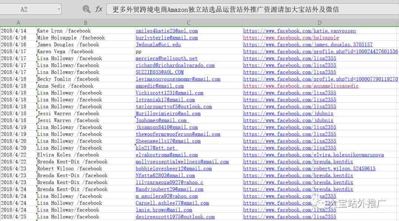Click the Vickiscott1231@gmail.com link
399x221 pixels.
pos(170,93)
